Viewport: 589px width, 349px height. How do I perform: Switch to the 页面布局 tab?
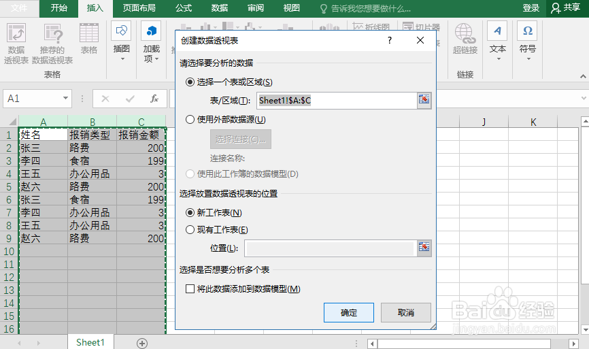[x=139, y=8]
